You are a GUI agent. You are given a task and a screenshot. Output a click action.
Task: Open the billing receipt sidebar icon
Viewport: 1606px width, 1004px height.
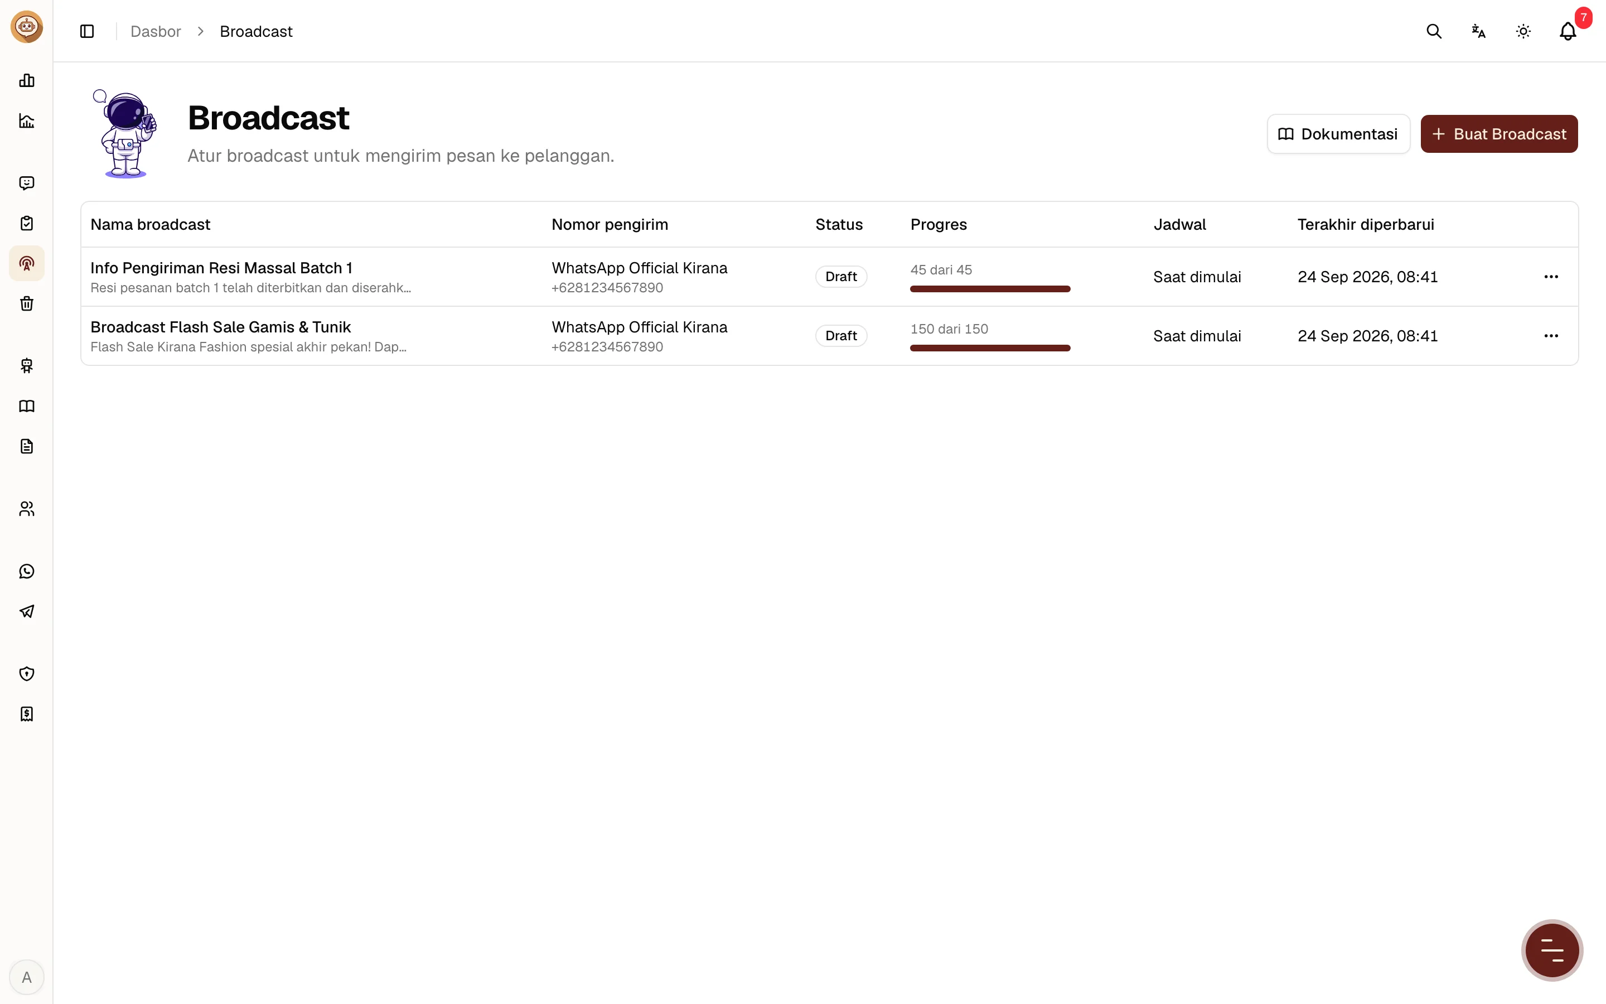click(27, 714)
